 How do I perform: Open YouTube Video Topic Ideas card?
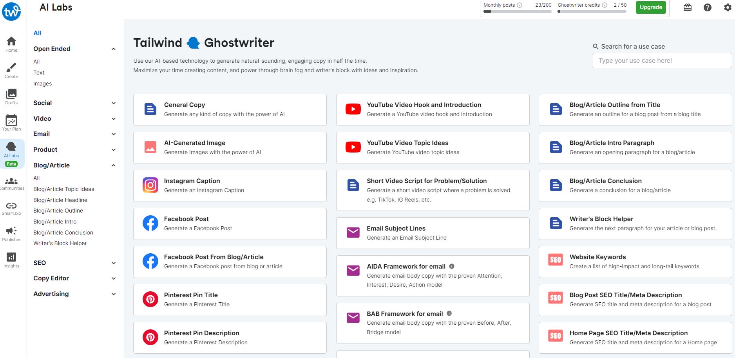(x=433, y=148)
